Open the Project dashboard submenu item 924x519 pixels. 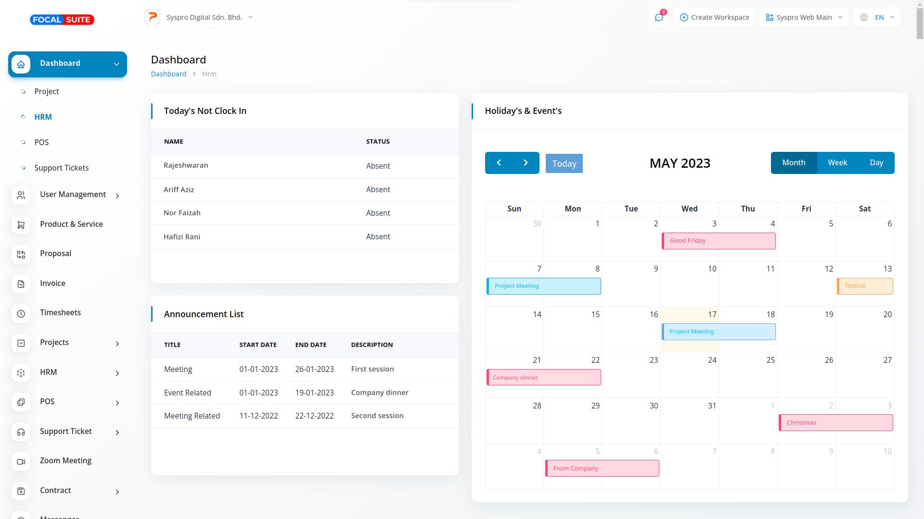point(47,91)
